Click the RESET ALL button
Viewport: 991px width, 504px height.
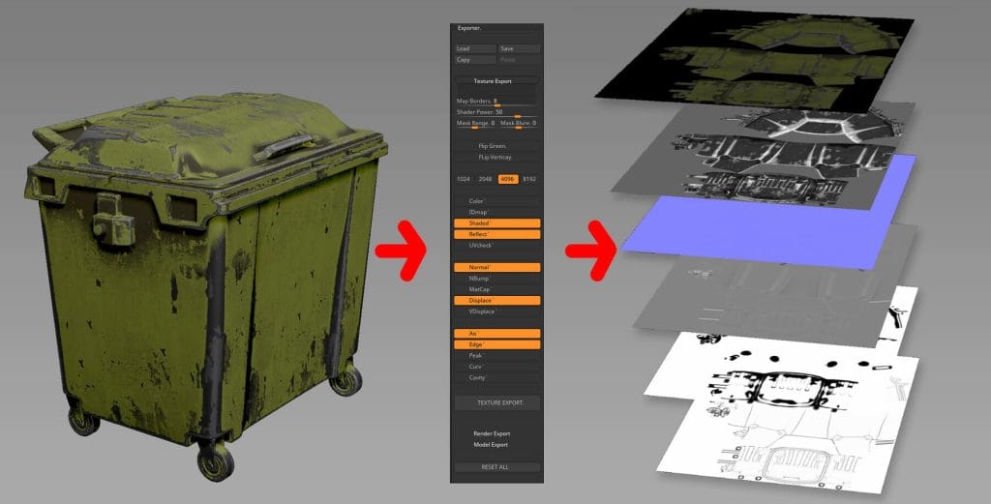[495, 467]
